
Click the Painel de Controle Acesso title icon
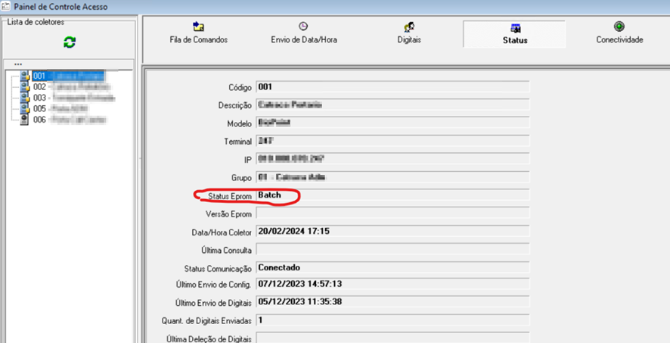[7, 7]
